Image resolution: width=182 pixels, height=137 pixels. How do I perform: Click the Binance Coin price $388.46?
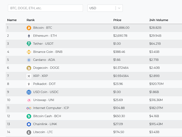119,52
